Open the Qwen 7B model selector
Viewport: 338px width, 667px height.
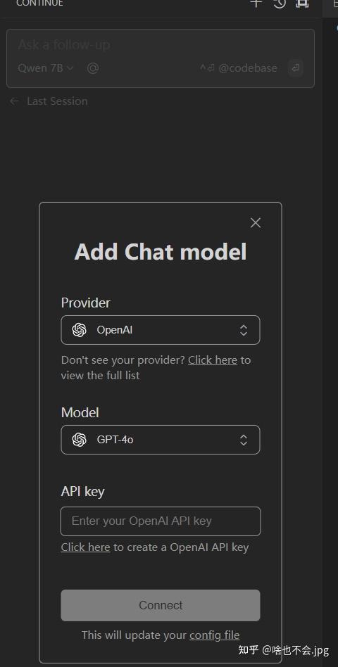[x=46, y=68]
